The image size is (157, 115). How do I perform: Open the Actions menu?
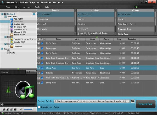(26, 7)
